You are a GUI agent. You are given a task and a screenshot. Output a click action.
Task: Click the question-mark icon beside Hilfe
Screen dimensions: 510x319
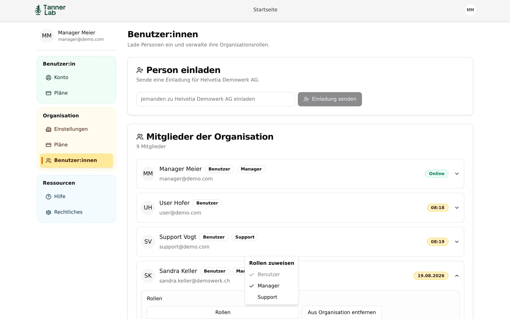48,197
